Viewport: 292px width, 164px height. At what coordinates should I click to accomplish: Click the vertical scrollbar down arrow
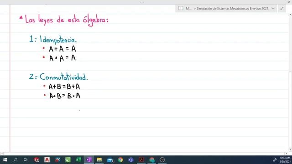[x=290, y=150]
